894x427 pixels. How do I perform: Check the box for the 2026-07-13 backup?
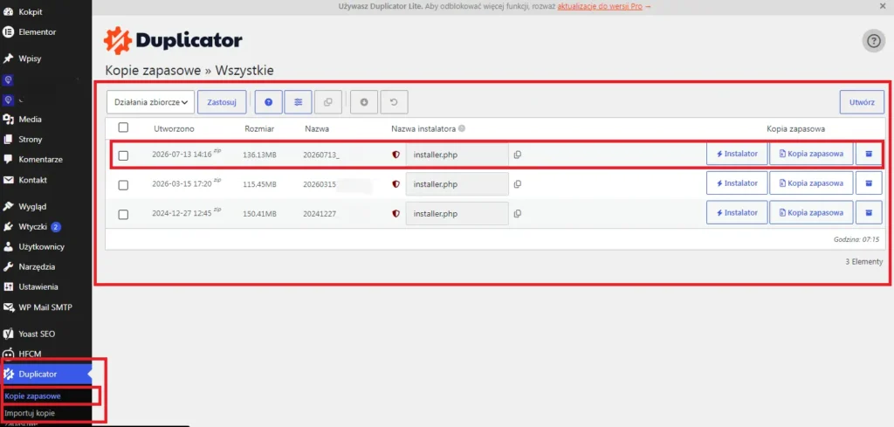pos(123,155)
